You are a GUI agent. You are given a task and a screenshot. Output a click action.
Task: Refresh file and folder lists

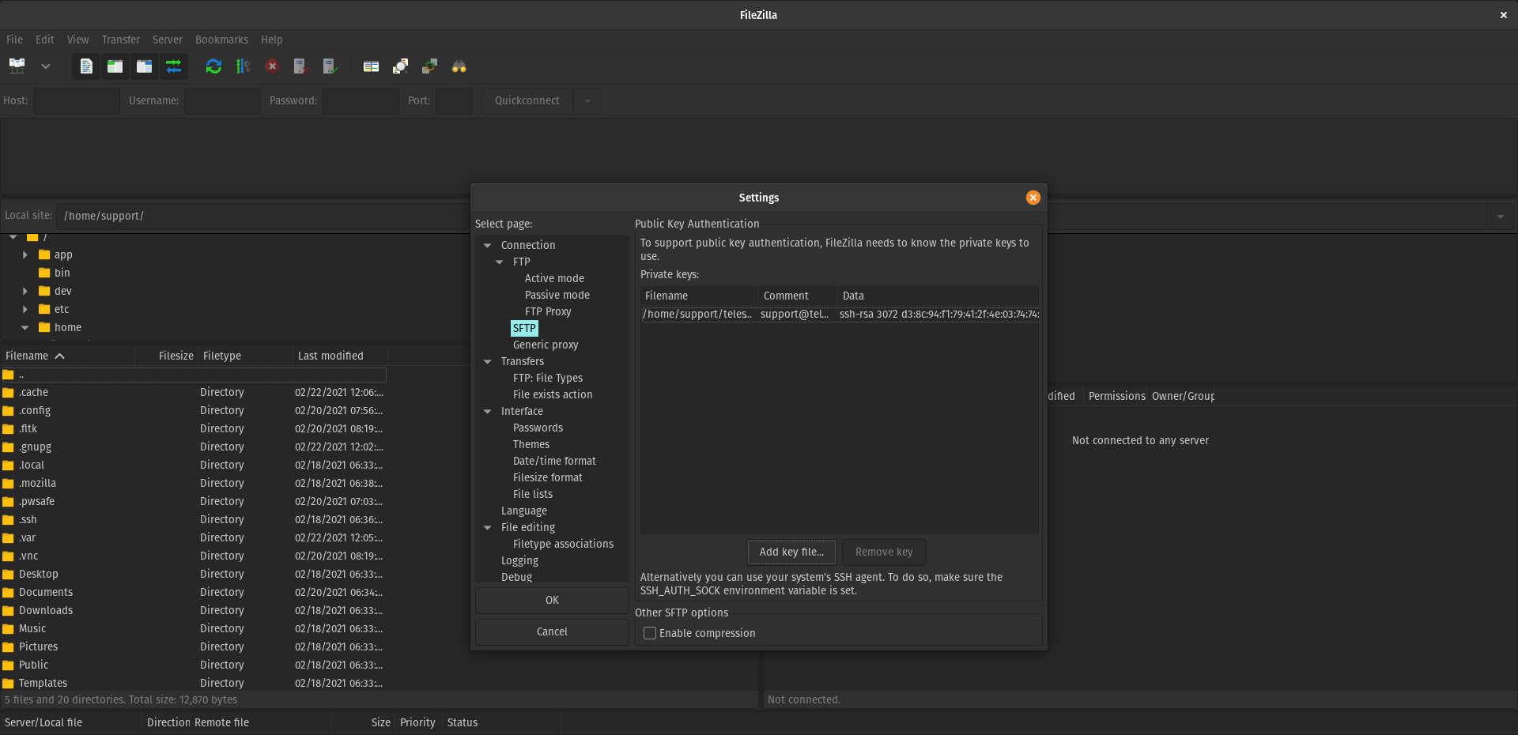213,66
